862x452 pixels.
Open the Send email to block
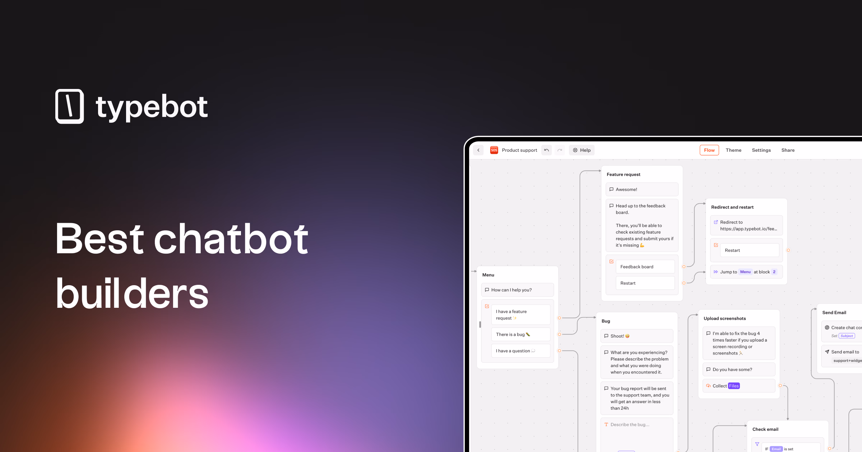[x=842, y=356]
